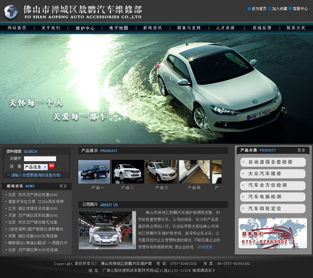Click the 产品展示 PRODUCT section heading

(x=99, y=151)
